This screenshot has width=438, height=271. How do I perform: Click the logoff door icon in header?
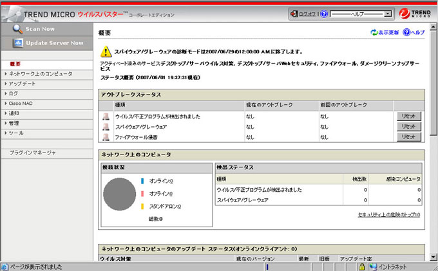tap(294, 13)
